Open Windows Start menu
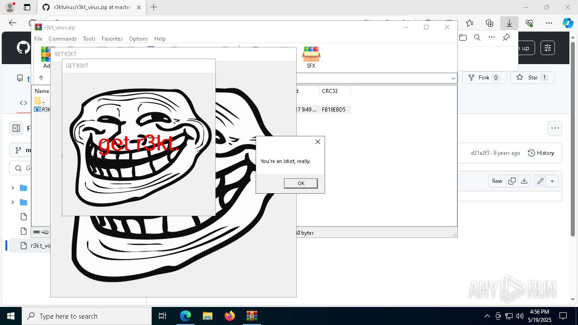The width and height of the screenshot is (578, 325). click(11, 316)
